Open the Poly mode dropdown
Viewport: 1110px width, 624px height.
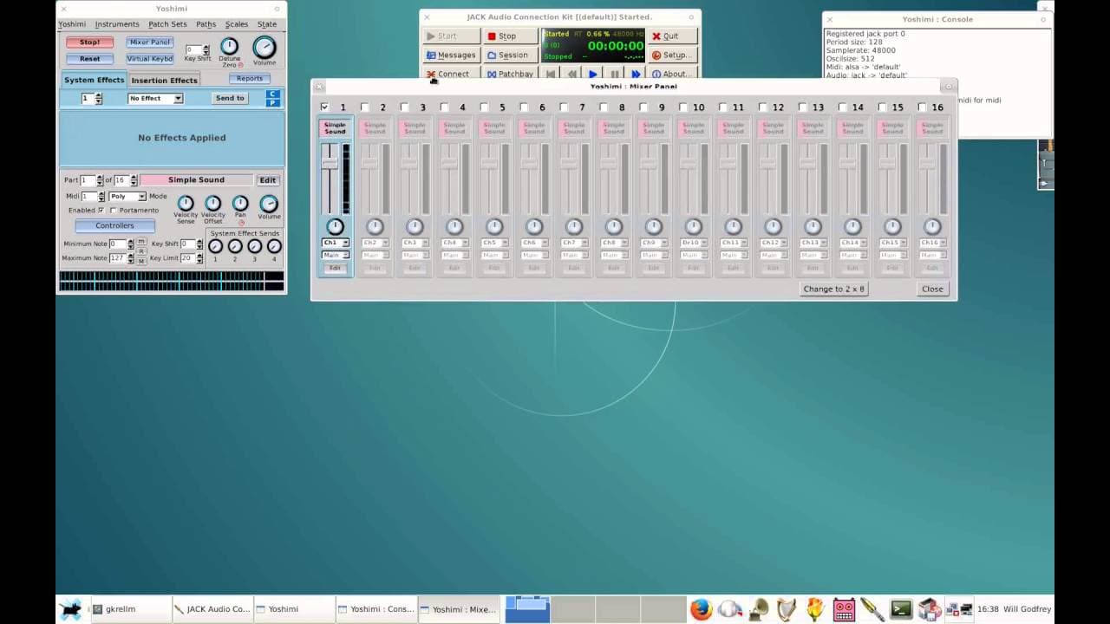click(127, 197)
